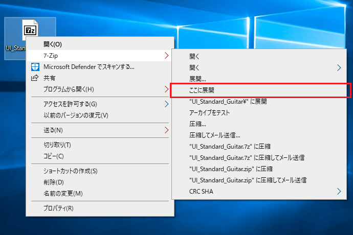Viewport: 353px width, 235px height.
Task: Select "UI_Standard_Guitar.zip" に圧縮してメール送信
Action: pyautogui.click(x=259, y=180)
